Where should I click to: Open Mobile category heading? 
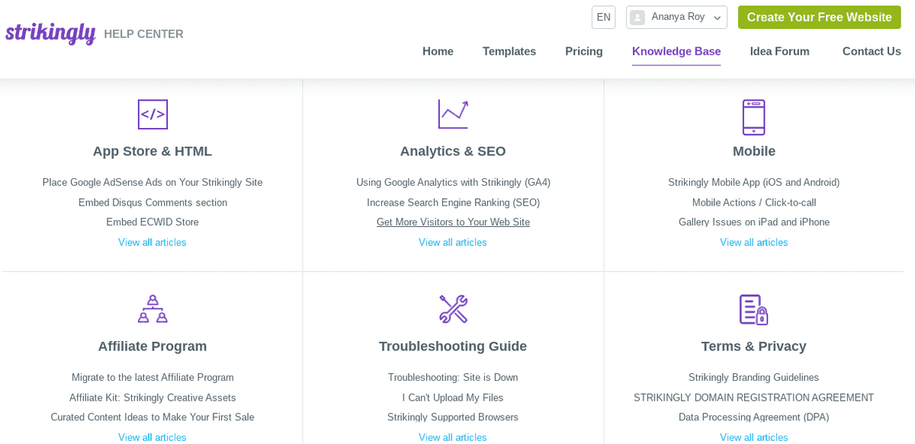point(754,151)
